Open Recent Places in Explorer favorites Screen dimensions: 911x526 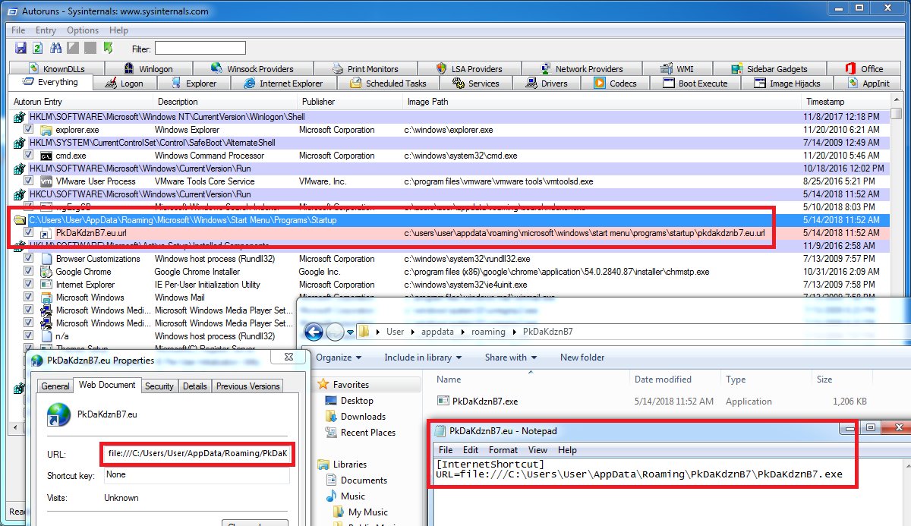click(x=368, y=432)
